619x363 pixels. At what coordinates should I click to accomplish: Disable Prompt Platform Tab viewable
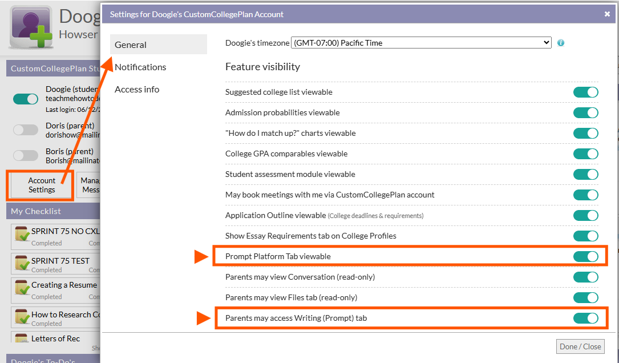pos(586,256)
